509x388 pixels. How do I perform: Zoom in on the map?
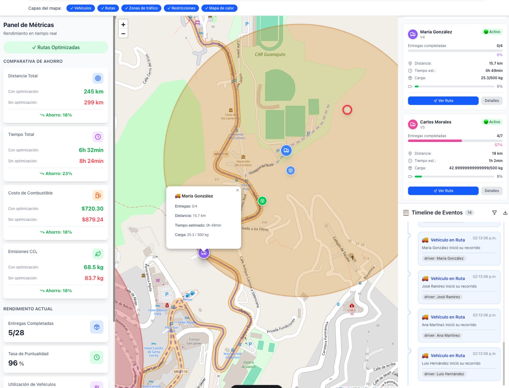(x=123, y=25)
